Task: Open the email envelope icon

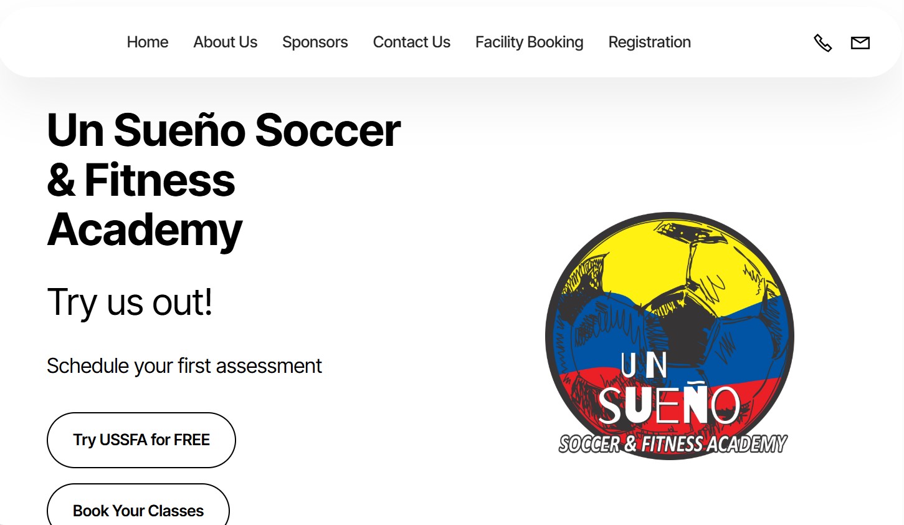Action: [860, 42]
